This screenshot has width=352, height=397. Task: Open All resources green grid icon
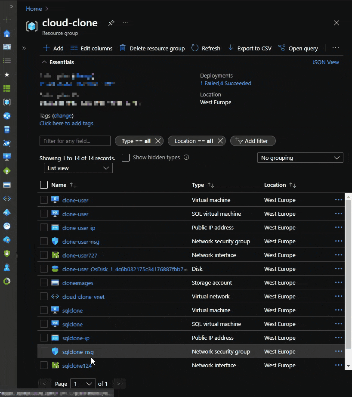(7, 88)
